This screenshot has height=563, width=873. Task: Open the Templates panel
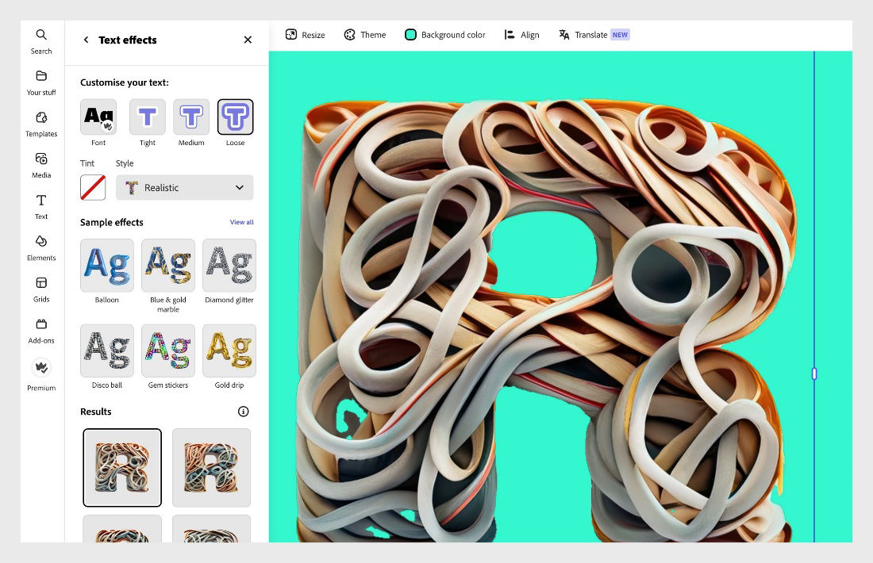click(x=40, y=123)
